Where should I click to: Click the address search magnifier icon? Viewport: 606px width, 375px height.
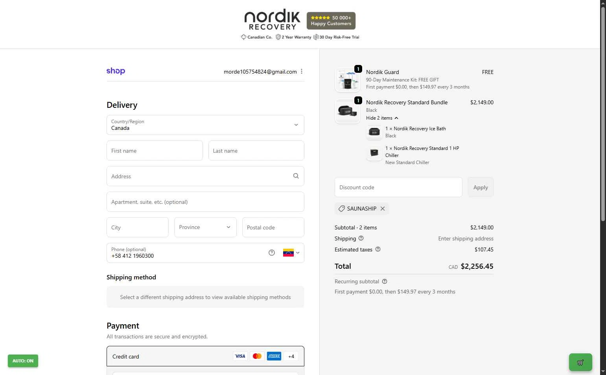[296, 176]
